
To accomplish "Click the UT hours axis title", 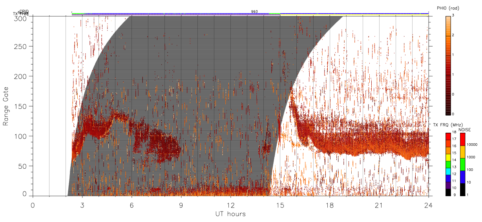I will tap(230, 214).
